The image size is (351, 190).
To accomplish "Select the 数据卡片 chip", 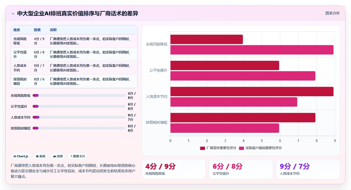I will click(x=78, y=156).
